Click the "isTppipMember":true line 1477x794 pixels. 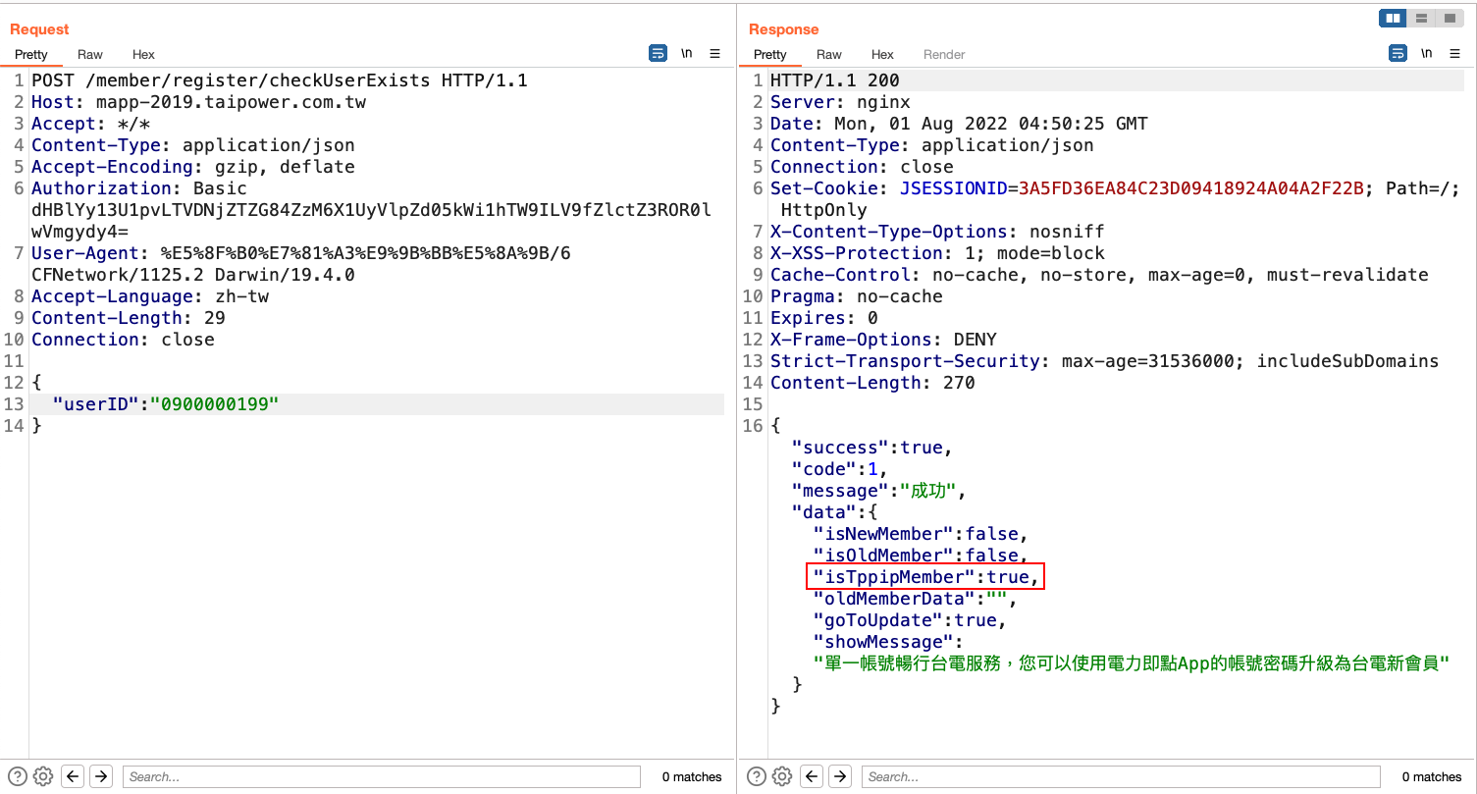click(x=925, y=577)
